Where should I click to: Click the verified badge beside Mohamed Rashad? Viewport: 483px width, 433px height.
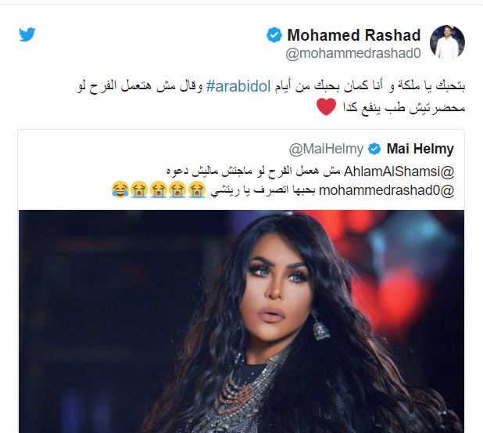pos(274,34)
